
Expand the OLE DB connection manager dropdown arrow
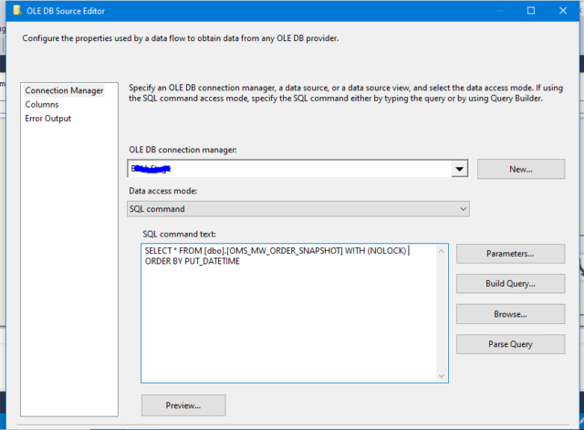coord(460,169)
